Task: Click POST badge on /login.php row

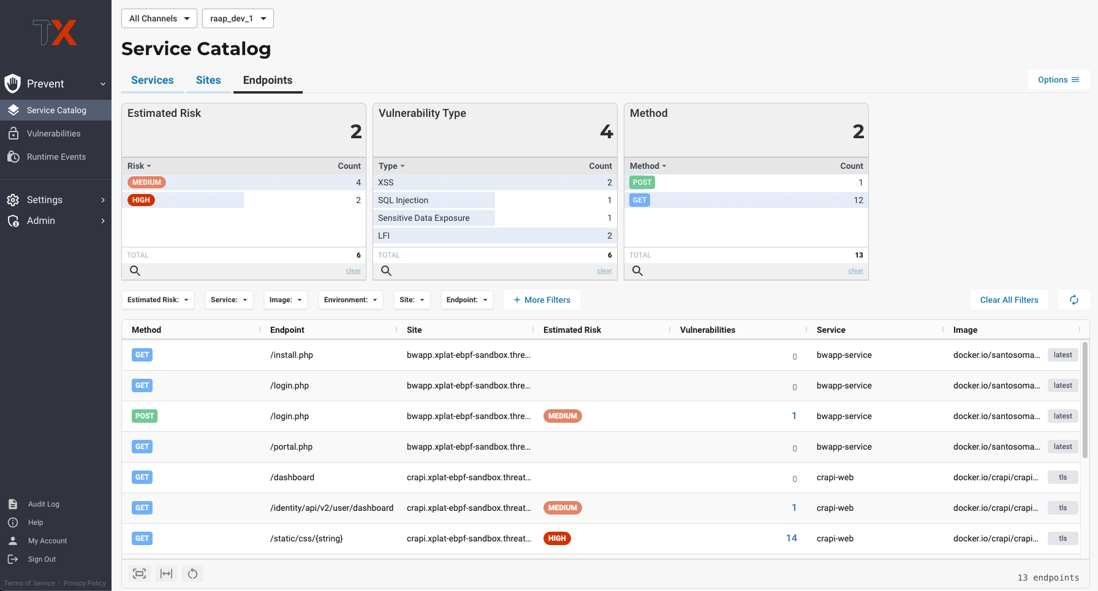Action: click(145, 416)
